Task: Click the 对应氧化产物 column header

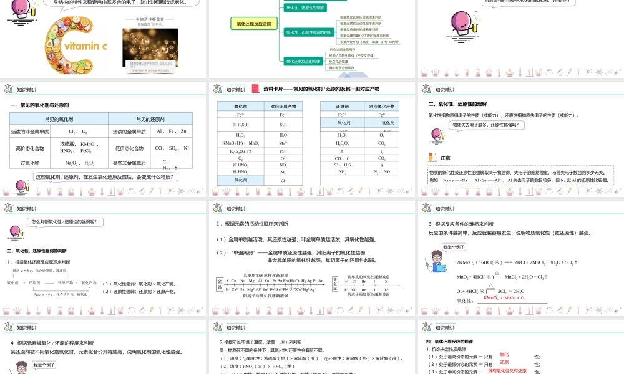Action: (382, 106)
